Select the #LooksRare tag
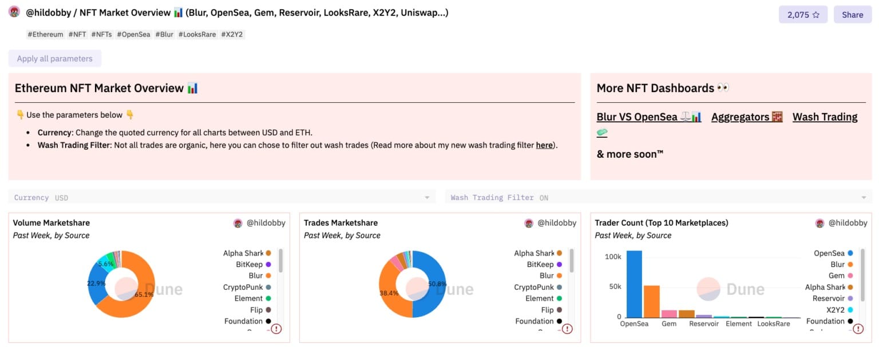Viewport: 879px width, 347px height. [197, 34]
